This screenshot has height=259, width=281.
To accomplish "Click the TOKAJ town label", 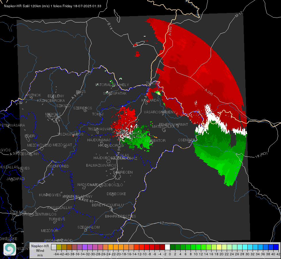I will (98, 114).
